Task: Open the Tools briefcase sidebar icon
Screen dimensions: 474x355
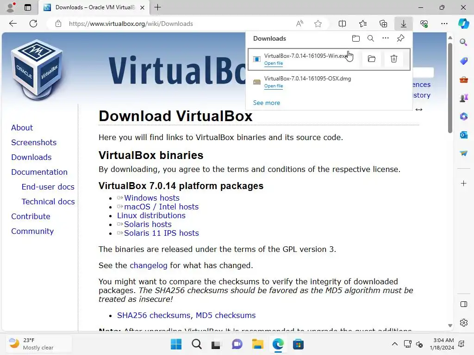Action: [463, 80]
